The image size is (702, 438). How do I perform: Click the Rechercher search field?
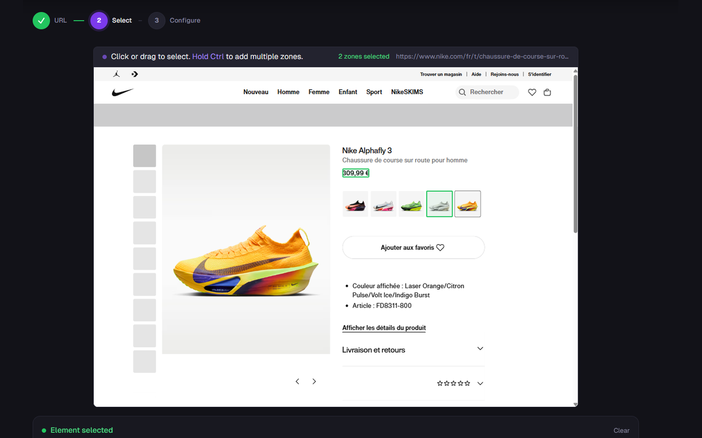pos(487,92)
